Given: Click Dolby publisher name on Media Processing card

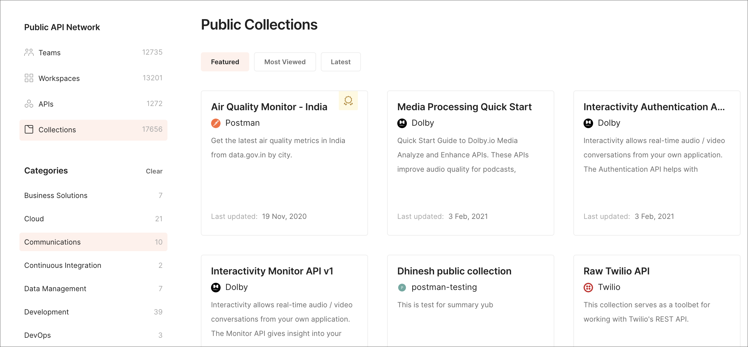Looking at the screenshot, I should pos(423,123).
